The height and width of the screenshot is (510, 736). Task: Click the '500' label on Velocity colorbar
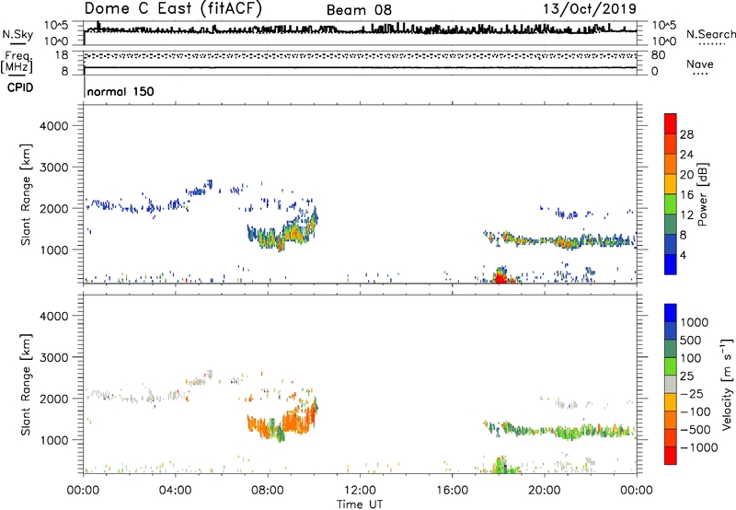(x=691, y=341)
